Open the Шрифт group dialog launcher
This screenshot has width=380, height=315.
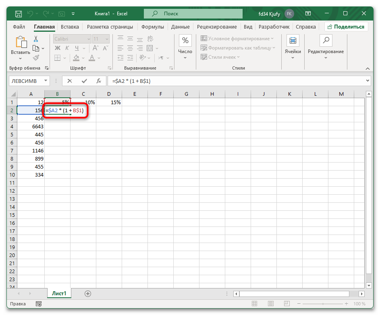[x=110, y=68]
